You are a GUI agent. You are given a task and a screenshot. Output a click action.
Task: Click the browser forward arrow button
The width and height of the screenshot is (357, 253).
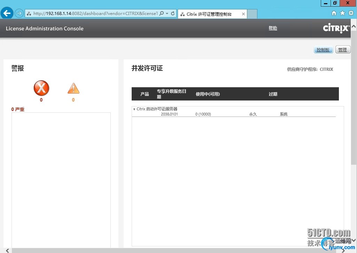20,14
